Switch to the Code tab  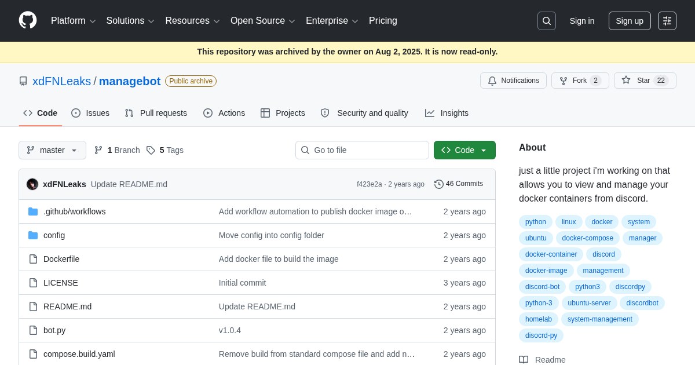tap(41, 113)
